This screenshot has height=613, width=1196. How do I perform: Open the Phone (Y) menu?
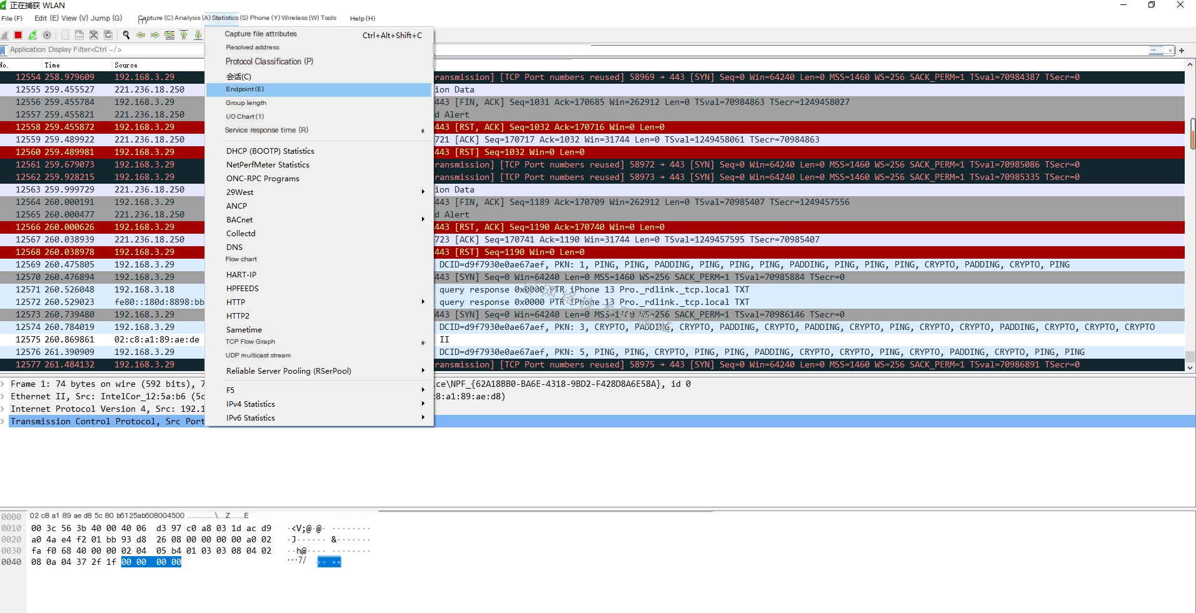(x=264, y=18)
